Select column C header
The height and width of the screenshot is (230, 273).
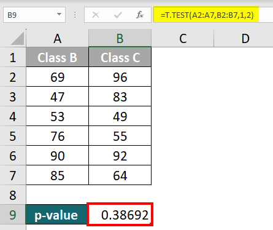coord(183,38)
